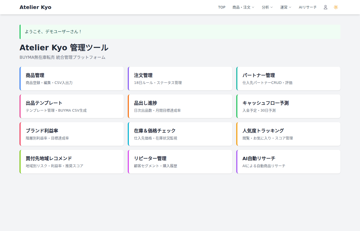The width and height of the screenshot is (360, 231).
Task: Open the 出品テンプレート card
Action: pos(72,106)
